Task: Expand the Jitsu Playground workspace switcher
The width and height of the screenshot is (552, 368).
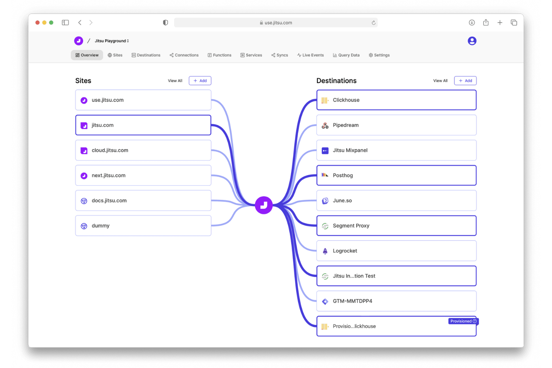Action: pyautogui.click(x=112, y=41)
